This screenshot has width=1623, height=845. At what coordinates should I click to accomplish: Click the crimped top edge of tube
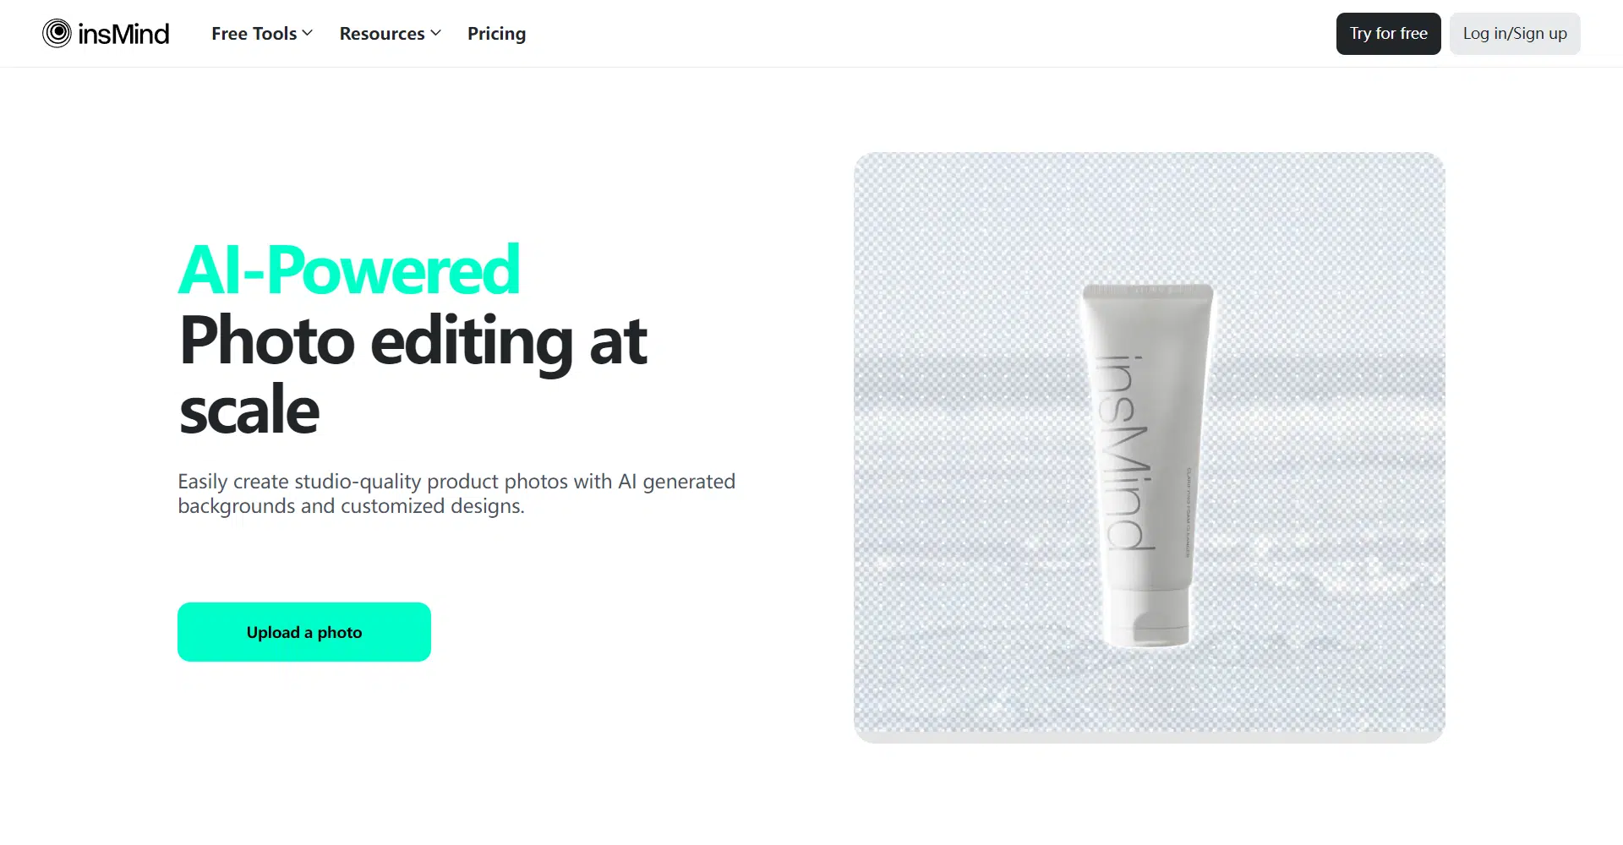coord(1148,291)
